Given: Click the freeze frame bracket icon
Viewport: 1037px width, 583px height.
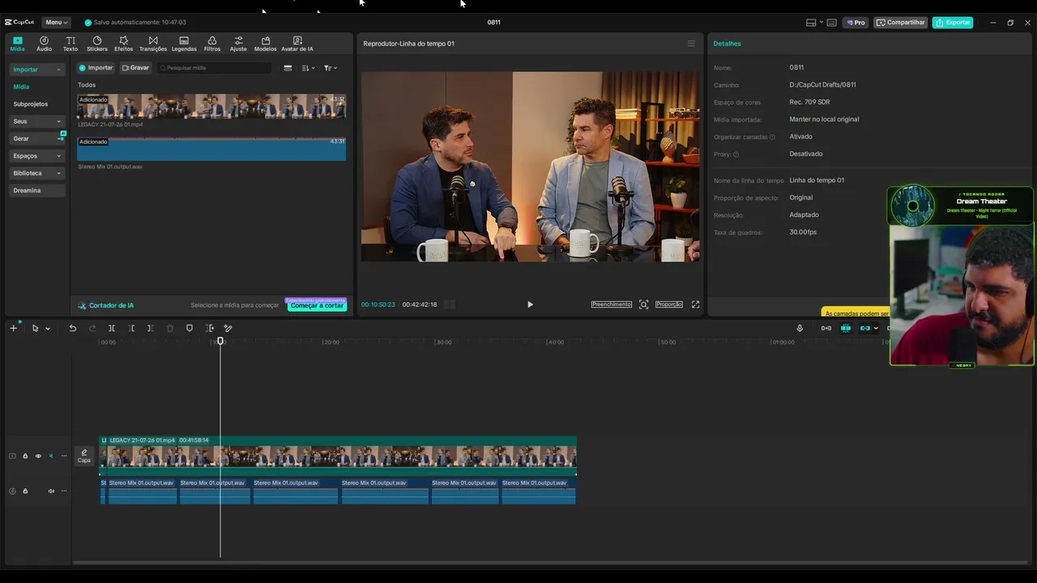Looking at the screenshot, I should pos(210,328).
